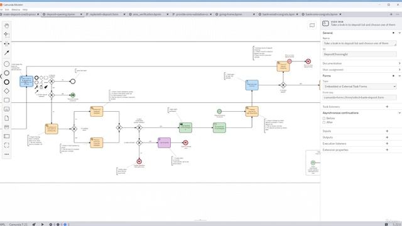This screenshot has width=402, height=226.
Task: Pick the start event shape from palette
Action: coord(7,64)
